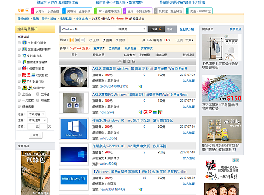Open the 玩具控 tab

click(169, 11)
